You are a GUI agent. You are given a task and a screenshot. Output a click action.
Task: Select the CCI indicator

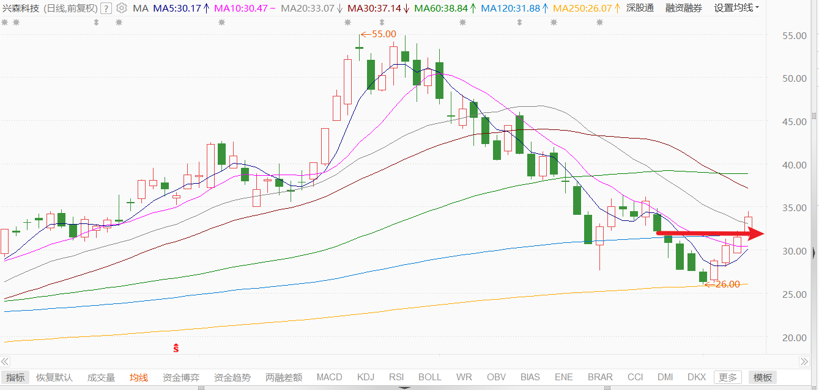pos(636,377)
